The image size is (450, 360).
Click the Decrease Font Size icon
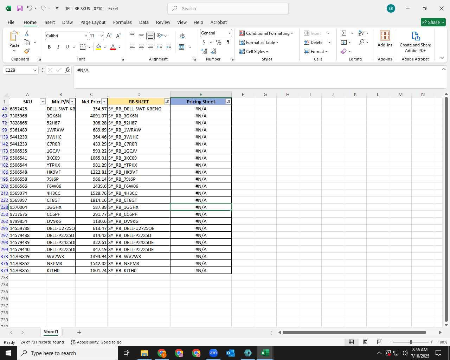pos(118,36)
